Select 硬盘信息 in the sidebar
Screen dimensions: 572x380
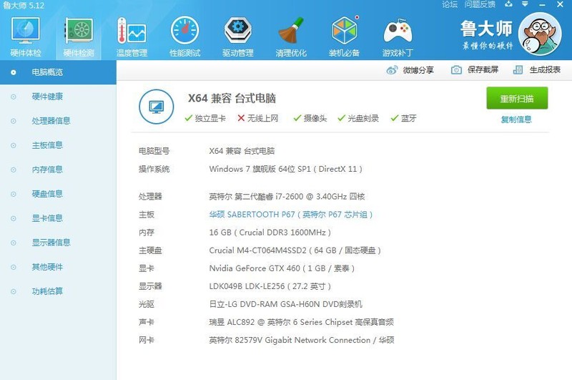58,194
